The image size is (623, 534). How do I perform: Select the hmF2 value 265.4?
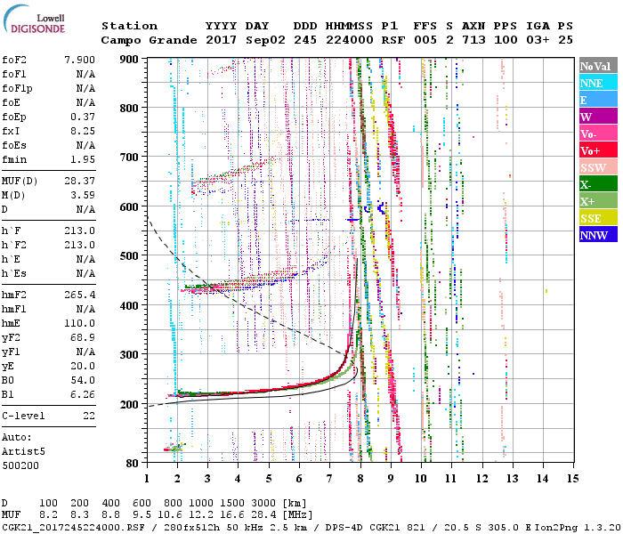(x=79, y=293)
